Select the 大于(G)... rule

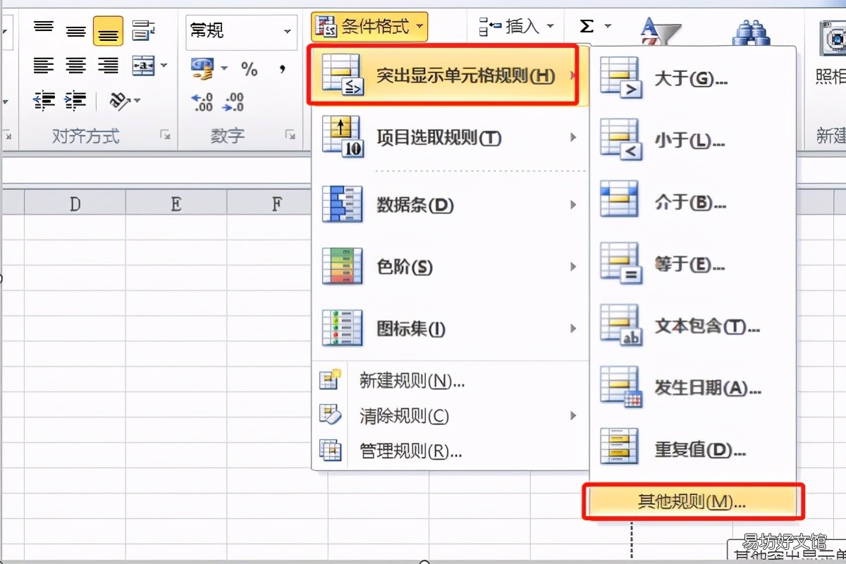[x=693, y=78]
